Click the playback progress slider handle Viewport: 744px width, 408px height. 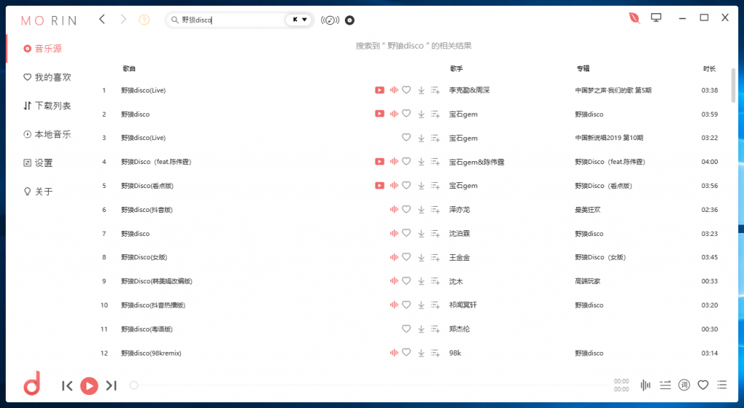134,385
